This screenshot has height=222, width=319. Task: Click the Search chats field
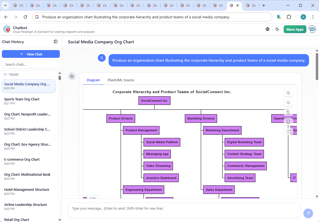(31, 64)
